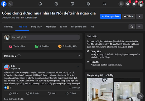This screenshot has height=101, width=145.
Task: Click the 33 phút timestamp
Action: click(x=14, y=69)
